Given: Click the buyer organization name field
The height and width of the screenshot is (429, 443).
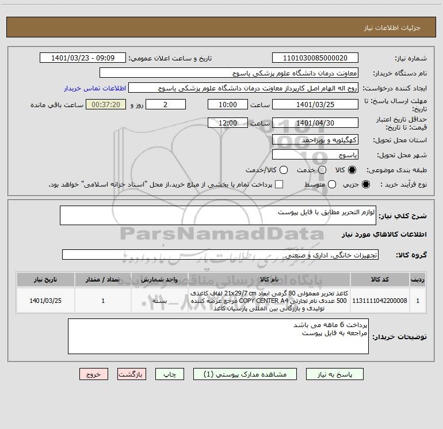Looking at the screenshot, I should point(229,73).
